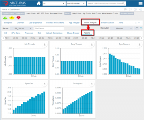The image size is (144, 120).
Task: Click ART 129.3 ms metric
Action: (43, 13)
